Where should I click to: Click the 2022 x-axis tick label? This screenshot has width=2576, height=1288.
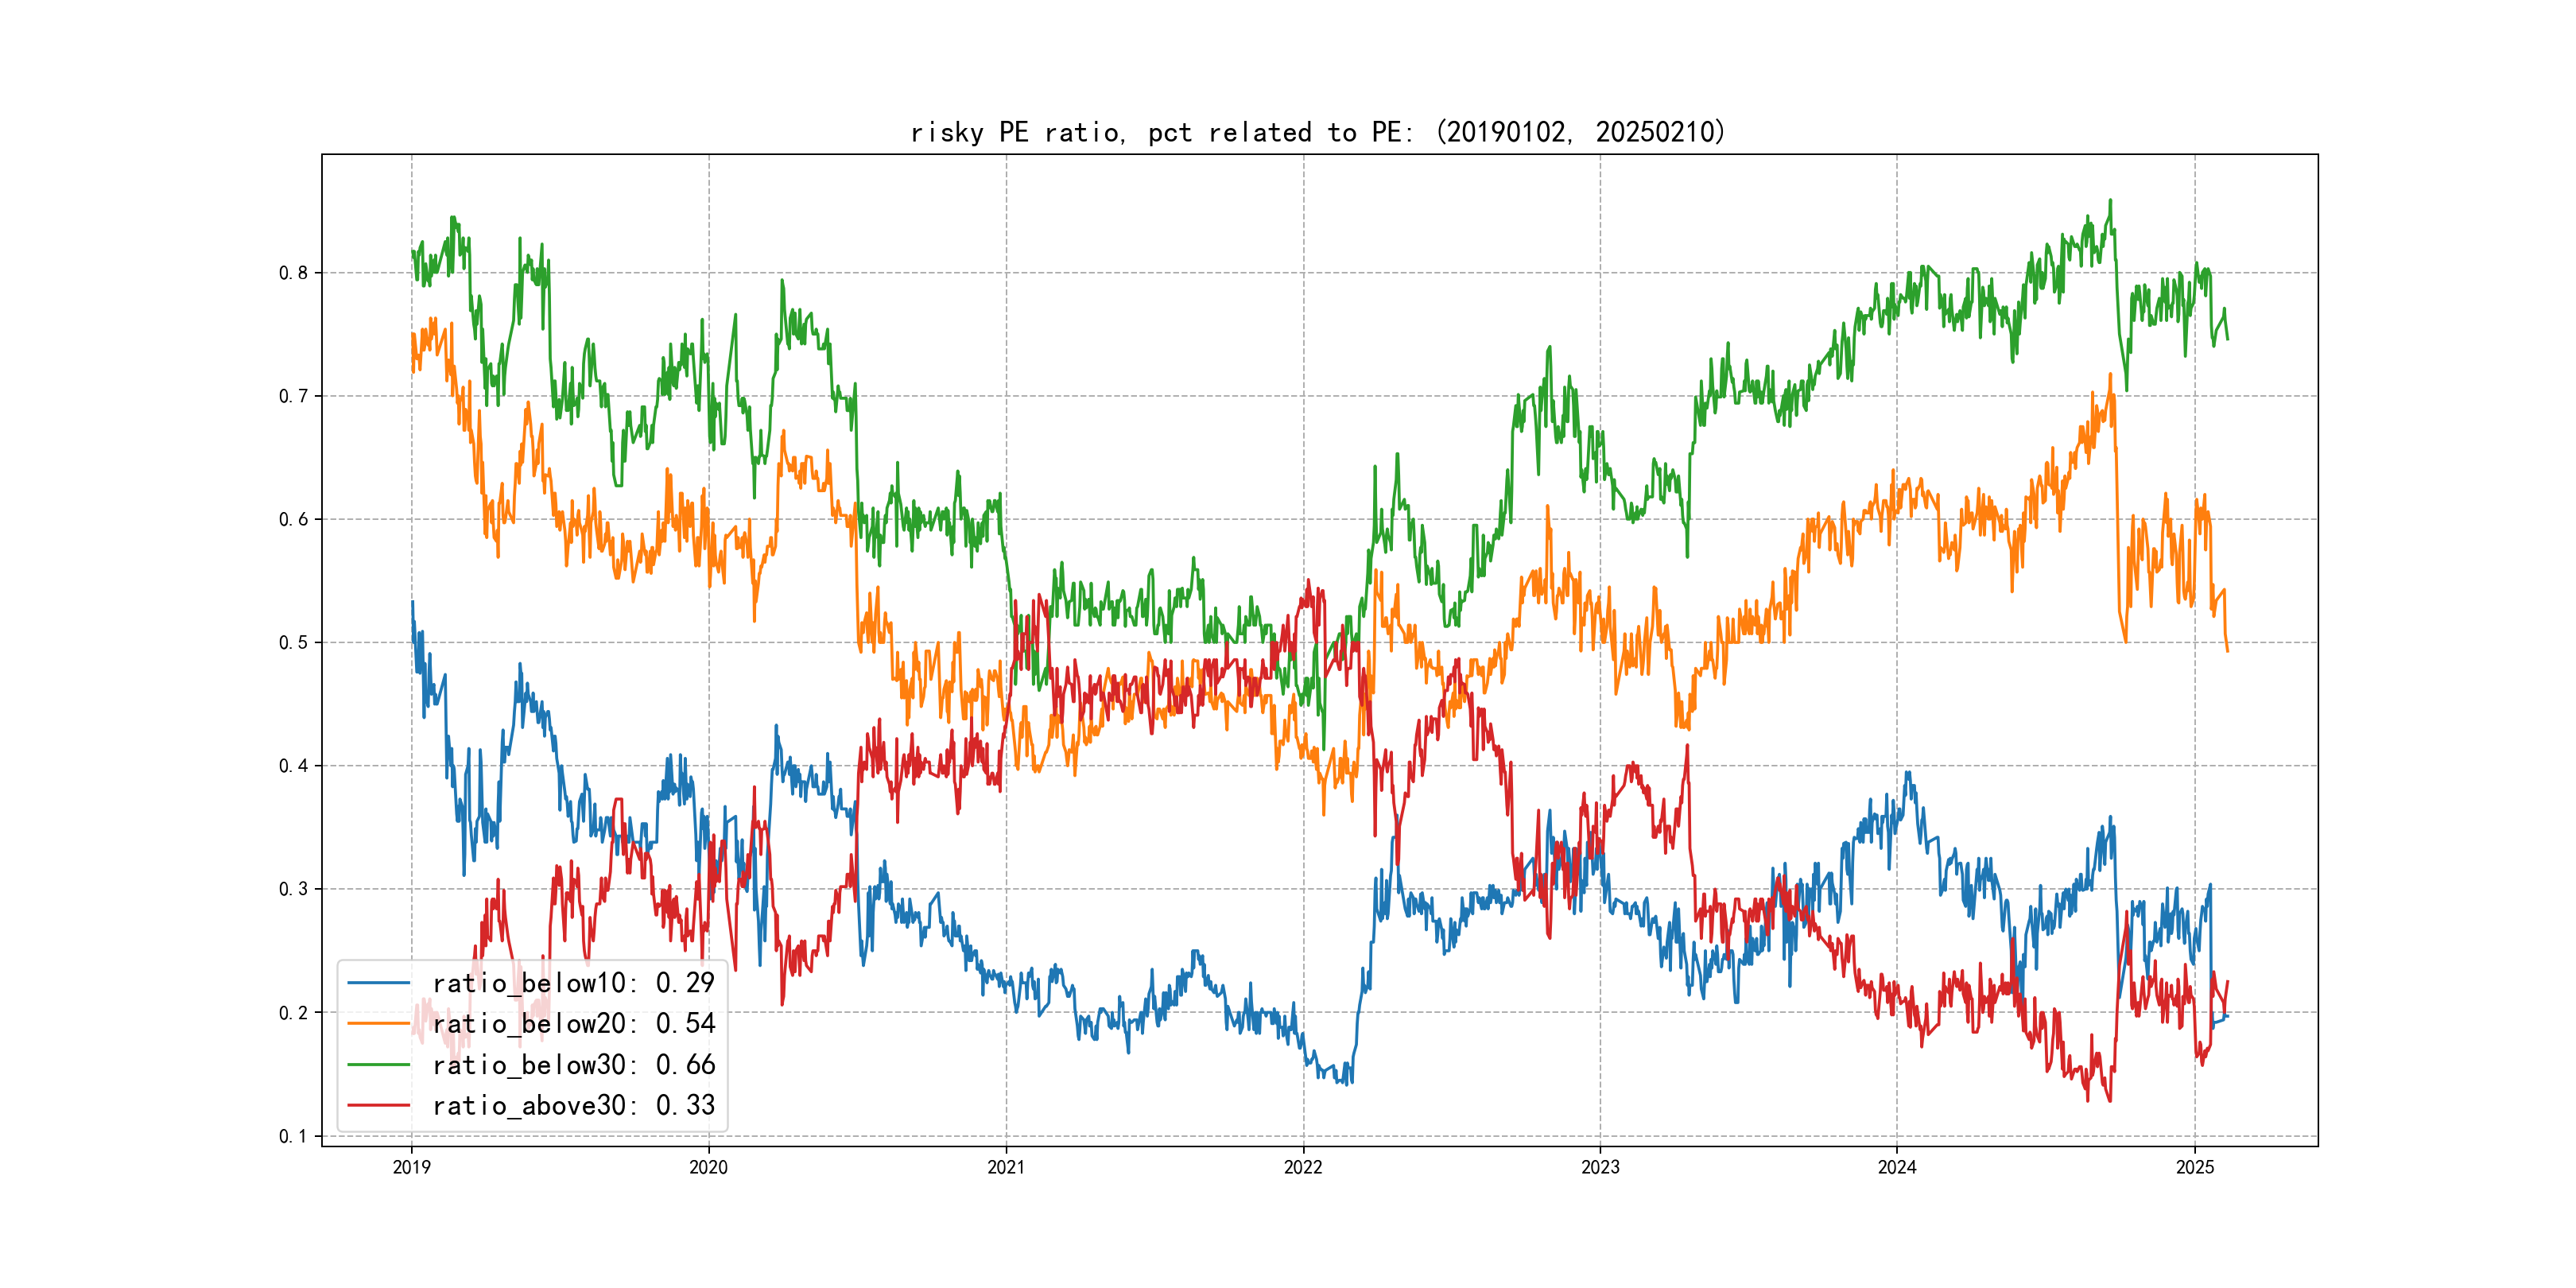1303,1167
